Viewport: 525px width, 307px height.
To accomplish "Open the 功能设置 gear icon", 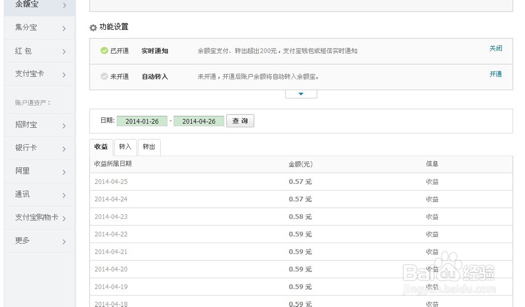I will pos(93,27).
